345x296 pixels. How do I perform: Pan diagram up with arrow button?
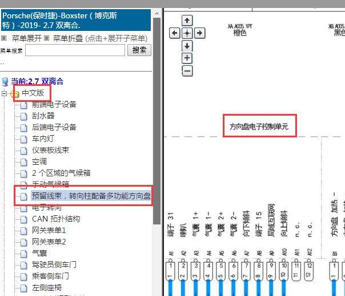click(x=187, y=21)
